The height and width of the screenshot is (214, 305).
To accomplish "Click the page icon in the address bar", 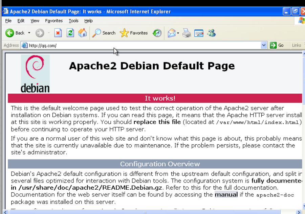I will click(x=24, y=45).
